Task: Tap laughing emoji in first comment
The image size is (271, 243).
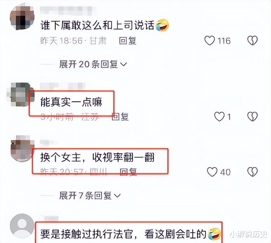Action: 162,25
